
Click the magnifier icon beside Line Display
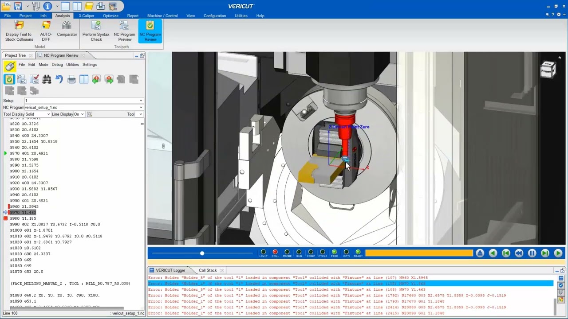(89, 114)
